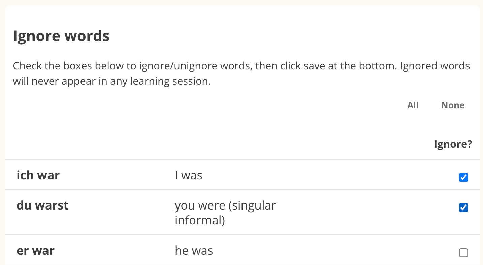
Task: Click the Ignore? column header
Action: pyautogui.click(x=453, y=144)
